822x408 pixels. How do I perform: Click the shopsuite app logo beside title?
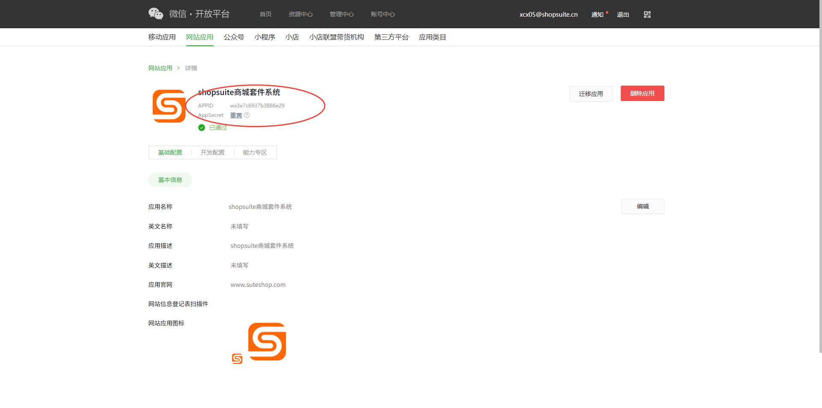pos(169,106)
